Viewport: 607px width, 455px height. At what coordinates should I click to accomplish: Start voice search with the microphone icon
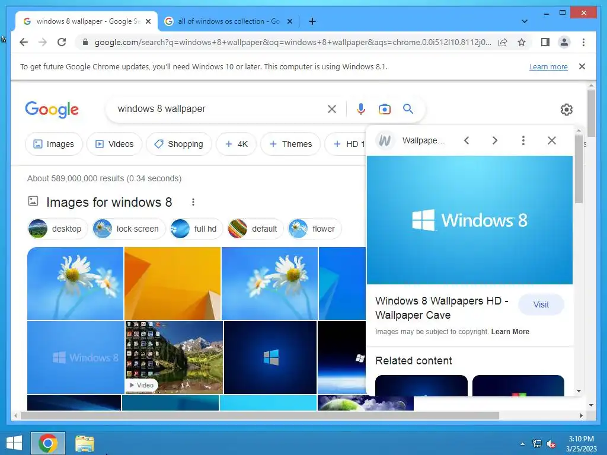[x=361, y=109]
